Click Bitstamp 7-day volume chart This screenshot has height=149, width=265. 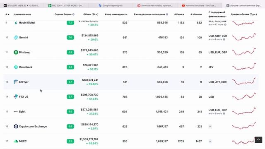(x=244, y=51)
